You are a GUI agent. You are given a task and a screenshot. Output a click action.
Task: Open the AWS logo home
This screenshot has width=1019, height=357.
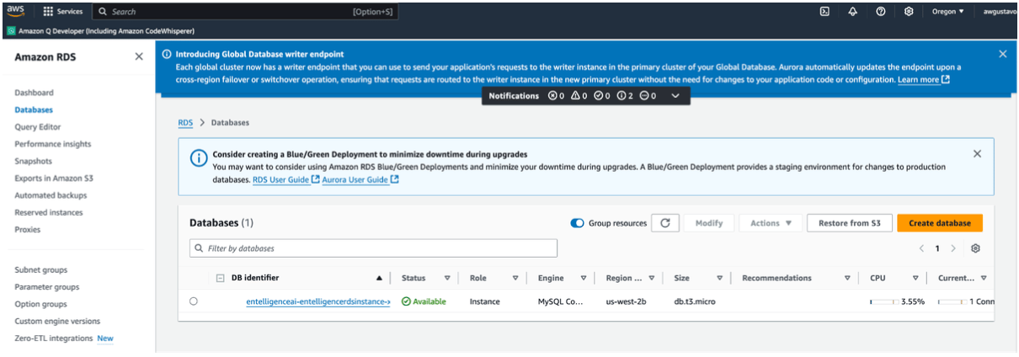pos(16,11)
